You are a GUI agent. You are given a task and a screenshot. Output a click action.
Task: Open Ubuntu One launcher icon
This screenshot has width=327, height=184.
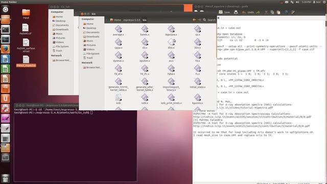point(5,99)
